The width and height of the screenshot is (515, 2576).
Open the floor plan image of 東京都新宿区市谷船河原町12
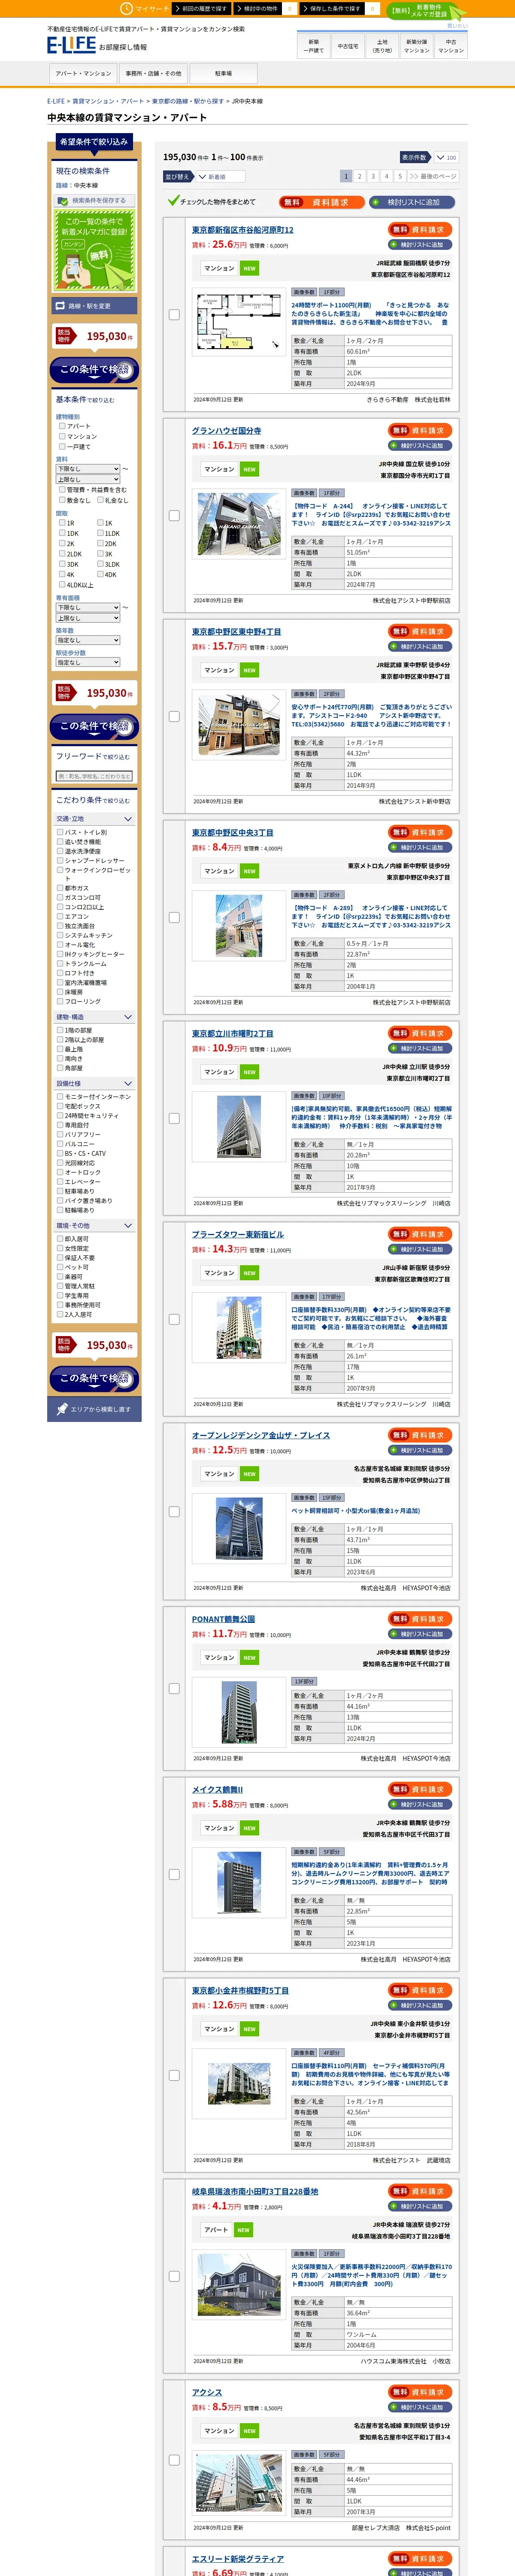tap(240, 322)
